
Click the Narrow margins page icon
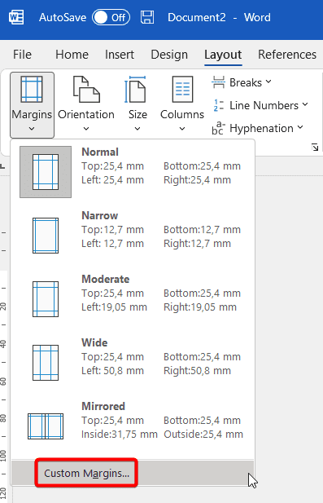click(x=46, y=236)
